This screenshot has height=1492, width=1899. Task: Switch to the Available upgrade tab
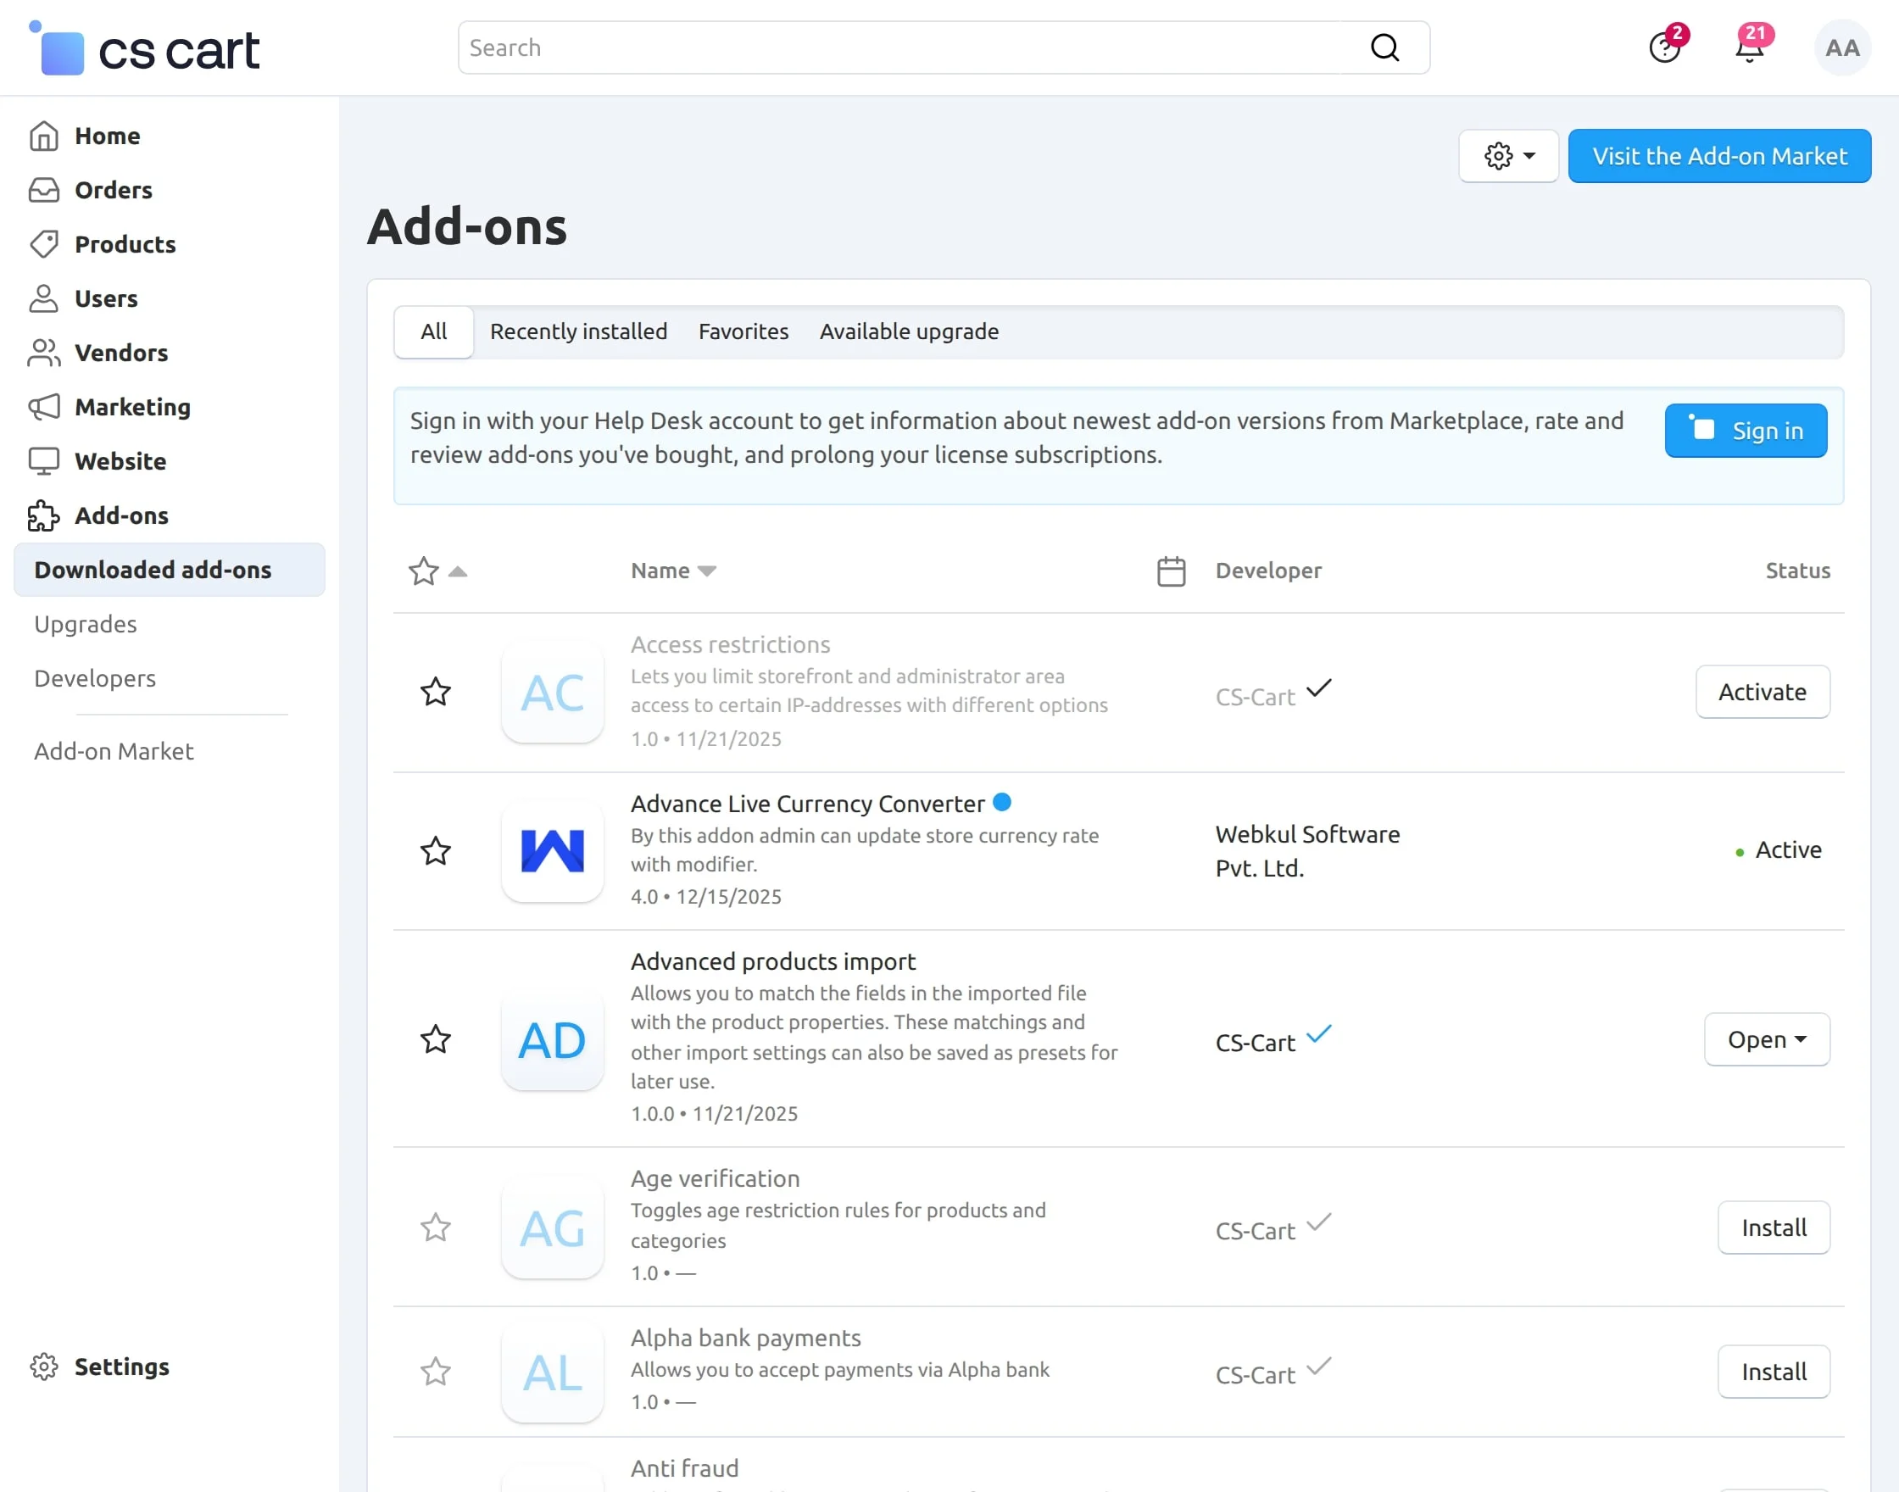[909, 332]
